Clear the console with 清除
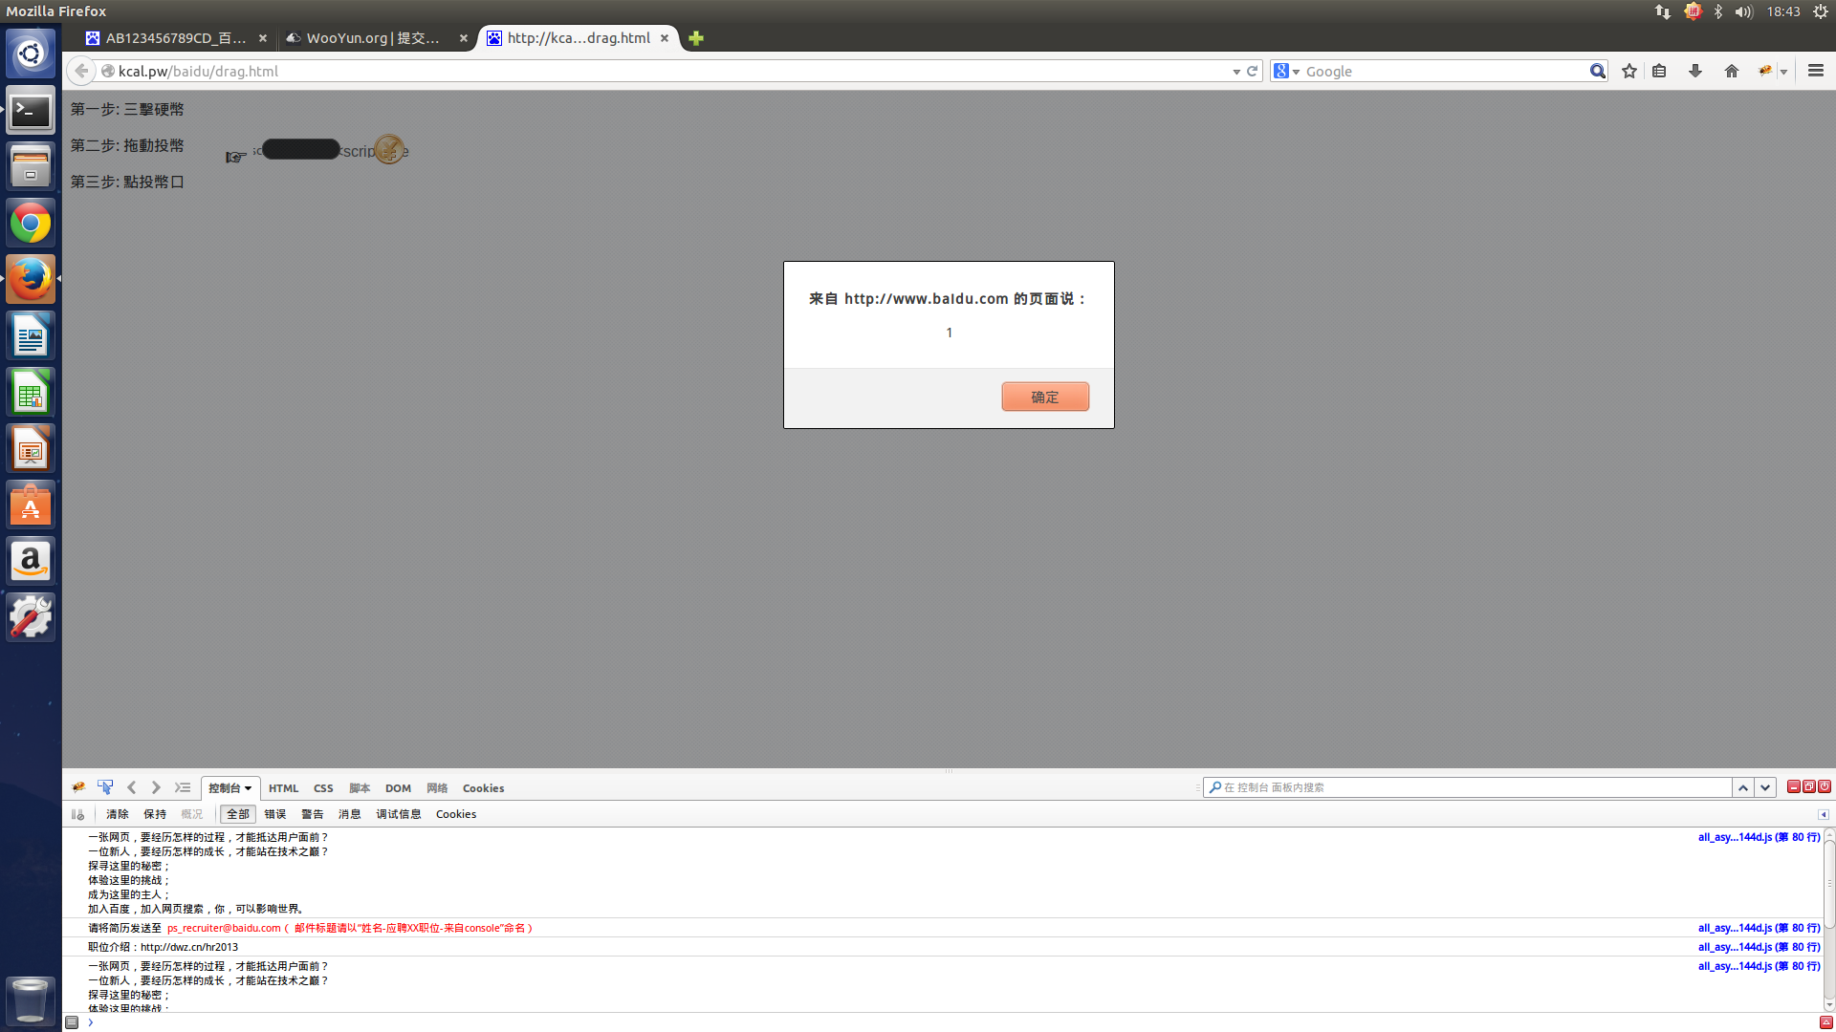The height and width of the screenshot is (1032, 1836). 118,814
